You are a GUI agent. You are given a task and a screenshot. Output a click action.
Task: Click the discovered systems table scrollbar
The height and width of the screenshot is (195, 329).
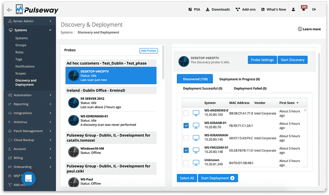(x=305, y=110)
